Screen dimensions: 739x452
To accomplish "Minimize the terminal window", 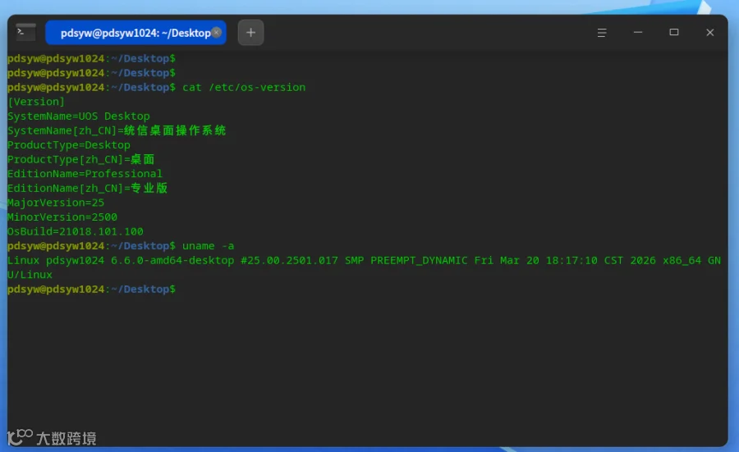I will pos(638,32).
